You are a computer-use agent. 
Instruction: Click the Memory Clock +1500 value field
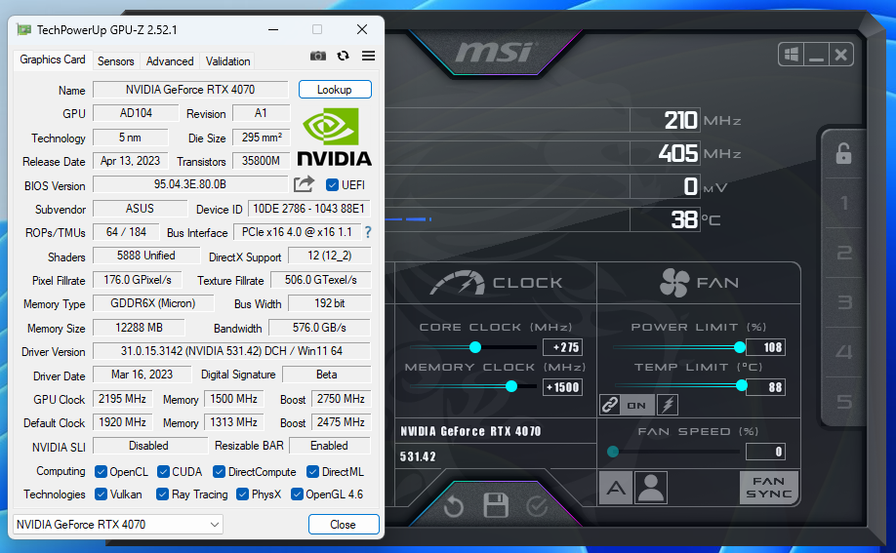pyautogui.click(x=562, y=387)
